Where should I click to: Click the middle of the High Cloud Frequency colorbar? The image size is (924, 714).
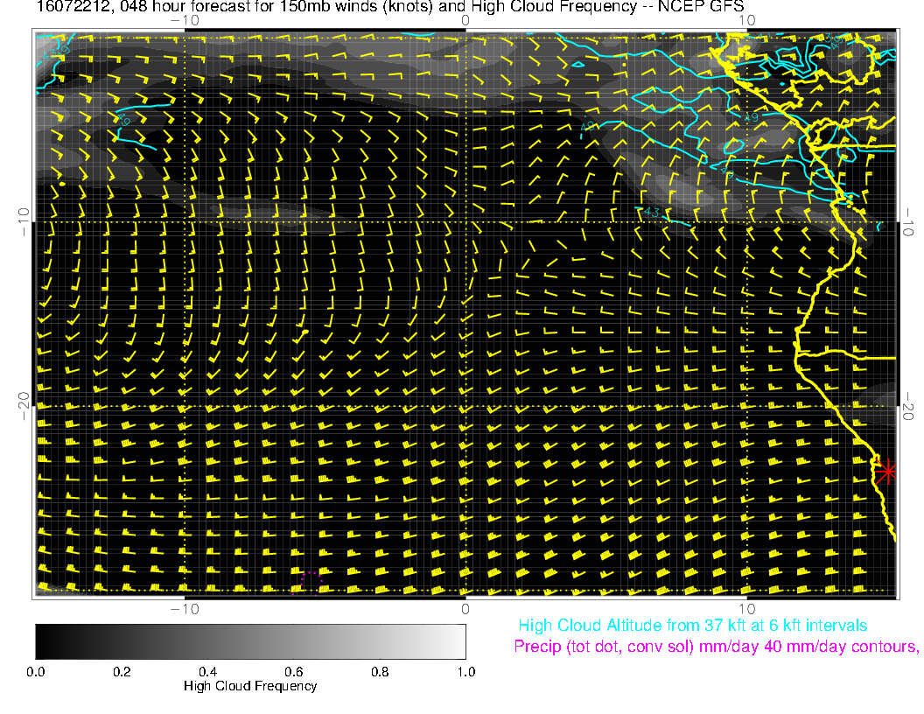[250, 640]
